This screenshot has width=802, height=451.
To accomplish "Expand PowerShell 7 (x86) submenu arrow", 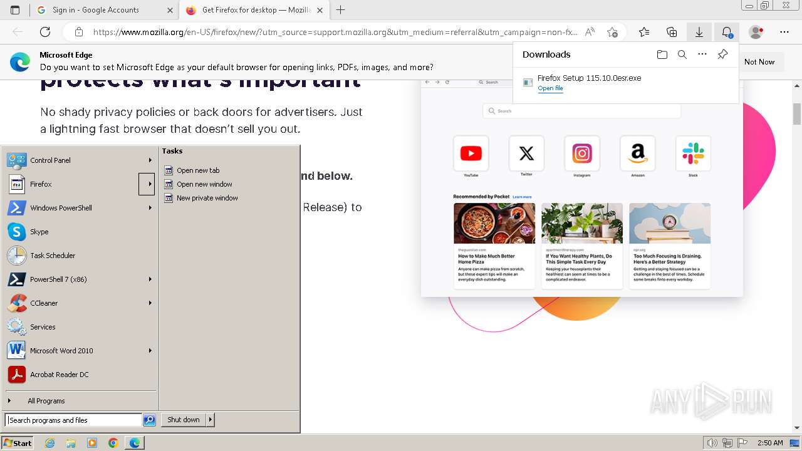I will 150,279.
